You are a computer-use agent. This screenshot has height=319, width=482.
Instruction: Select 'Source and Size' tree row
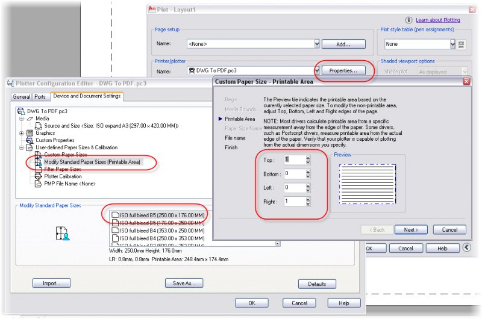point(111,126)
